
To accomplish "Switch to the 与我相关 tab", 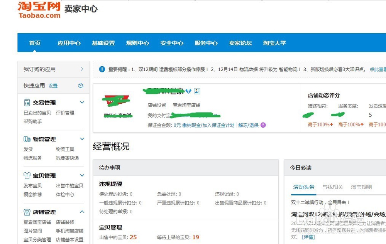I will 333,187.
